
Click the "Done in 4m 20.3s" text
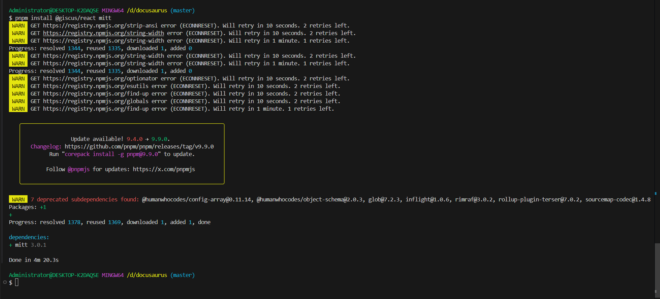(x=34, y=260)
